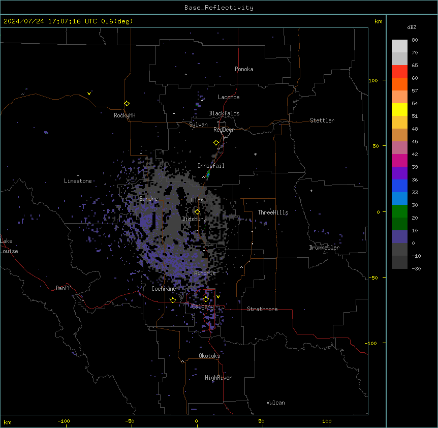Screen dimensions: 438x428
Task: Select the yellow diamond marker below Cochrane label
Action: coord(173,300)
